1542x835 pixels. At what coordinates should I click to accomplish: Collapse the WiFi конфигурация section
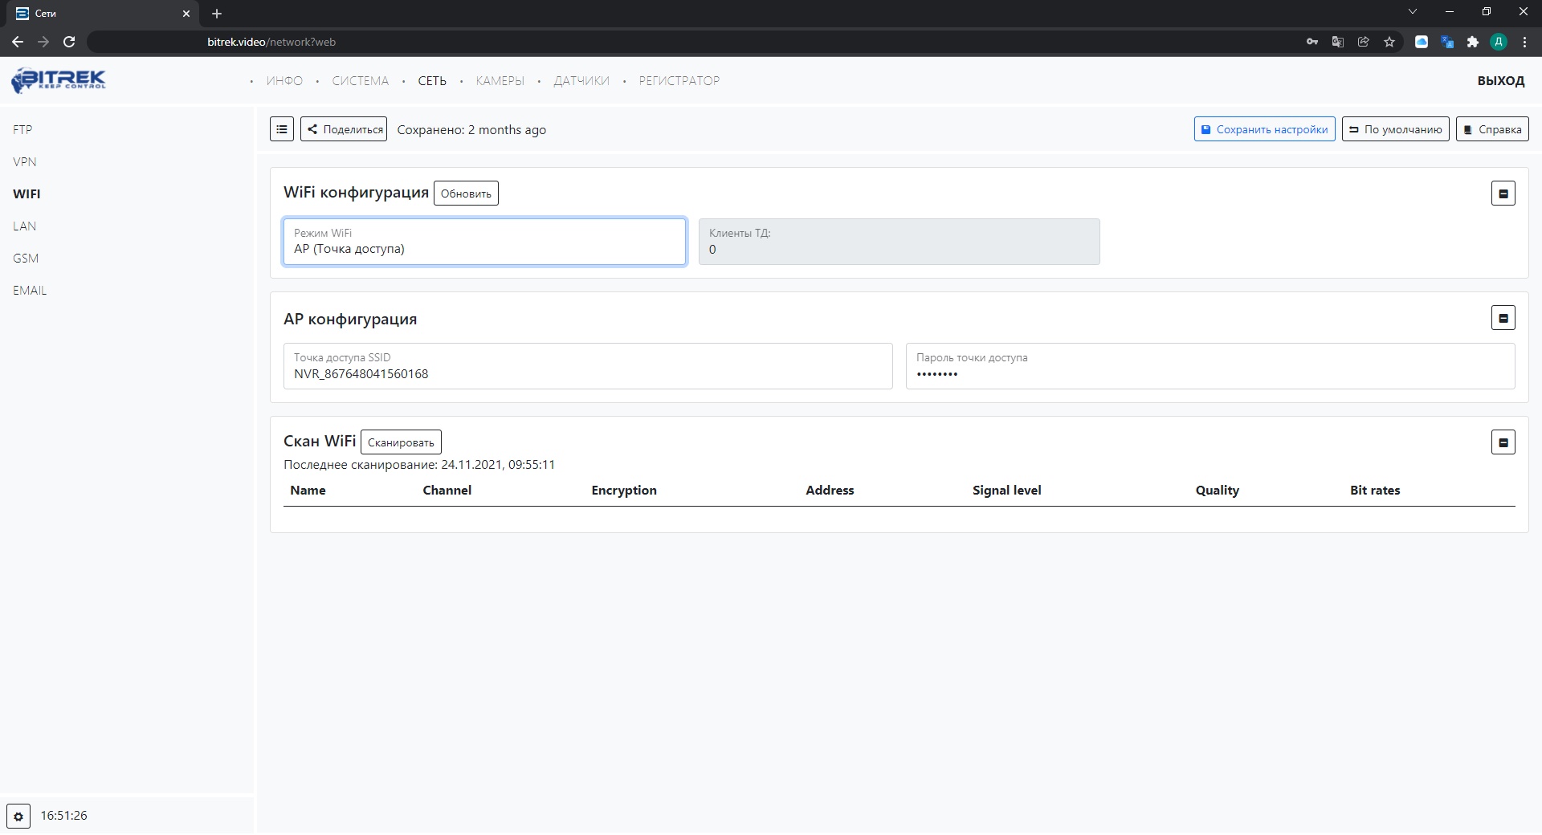click(1503, 193)
